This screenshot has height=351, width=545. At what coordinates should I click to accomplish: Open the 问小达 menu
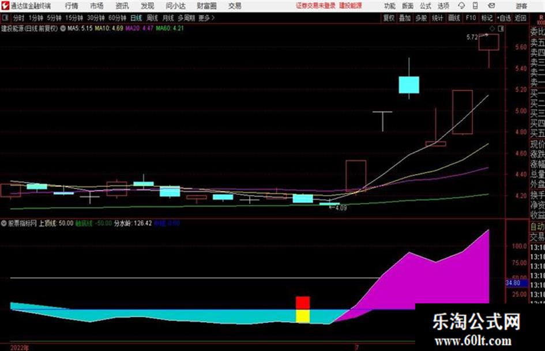175,6
